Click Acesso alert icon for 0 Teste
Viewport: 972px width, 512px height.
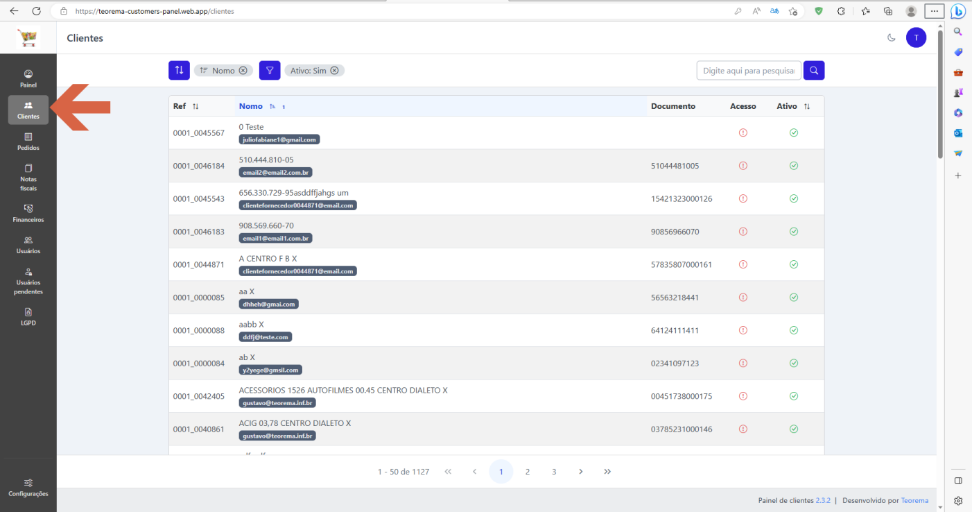pos(743,133)
